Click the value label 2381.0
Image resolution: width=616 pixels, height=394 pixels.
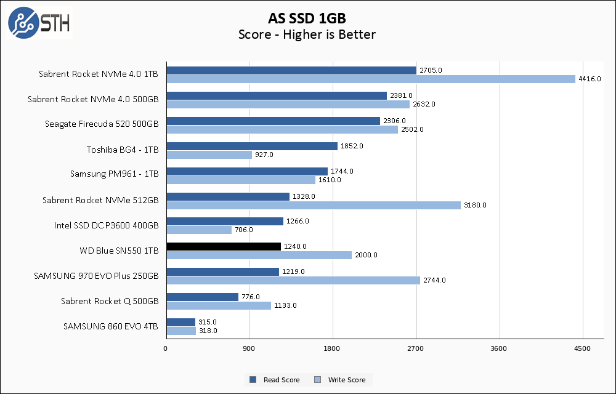coord(401,95)
